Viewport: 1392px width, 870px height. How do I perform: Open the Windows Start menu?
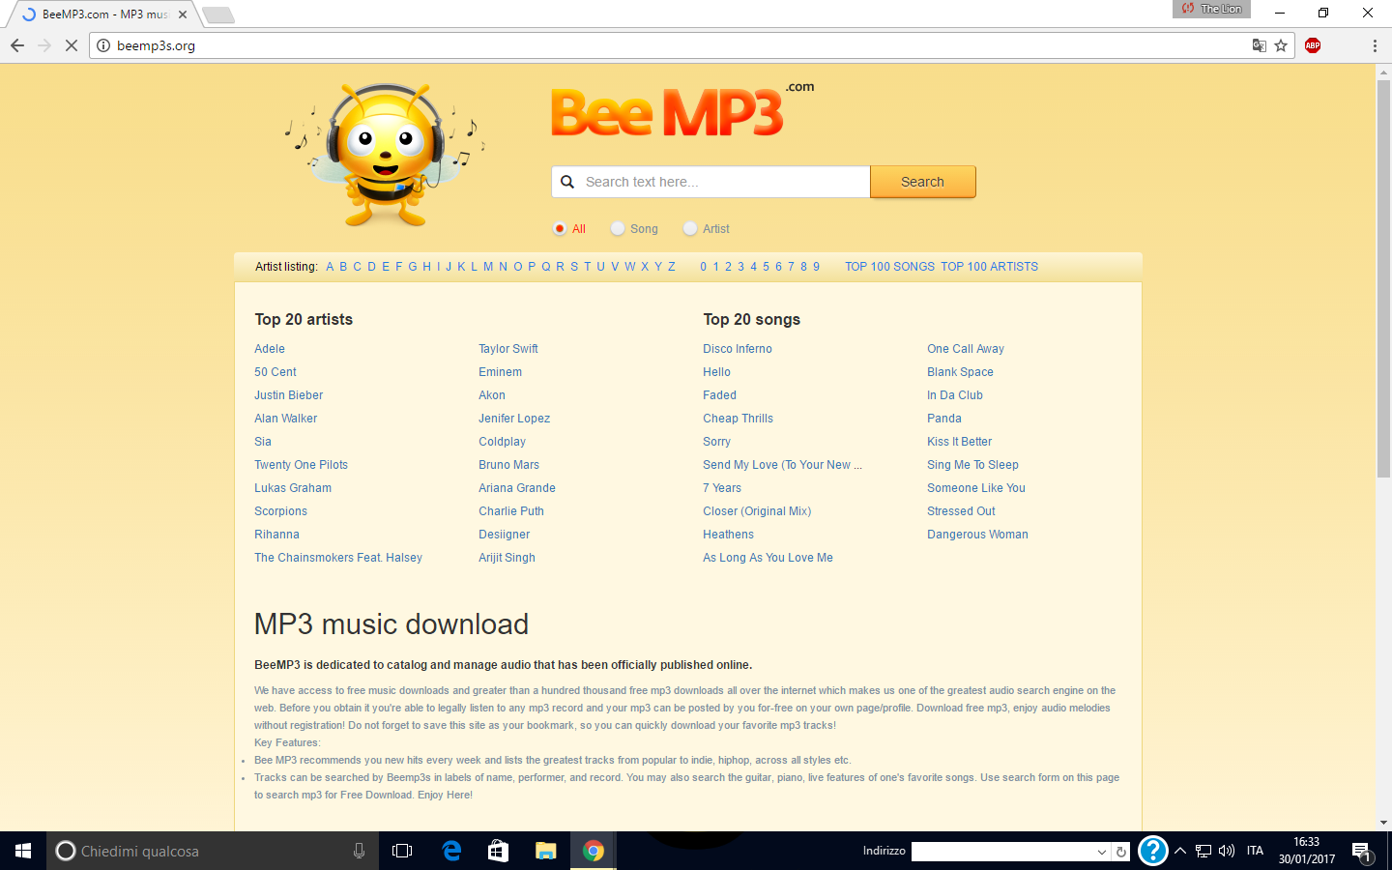[23, 851]
